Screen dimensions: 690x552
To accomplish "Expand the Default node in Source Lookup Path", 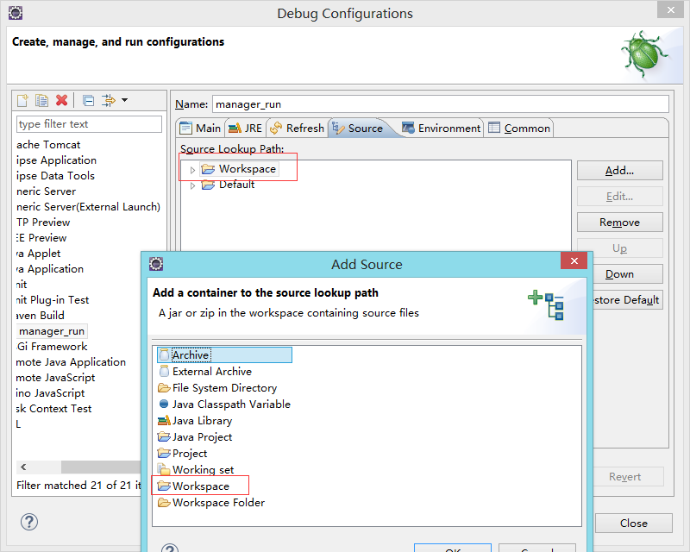I will 192,185.
